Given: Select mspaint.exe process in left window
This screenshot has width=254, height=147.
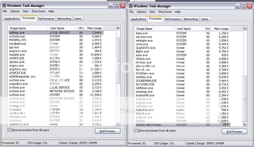Looking at the screenshot, I should pyautogui.click(x=56, y=55).
